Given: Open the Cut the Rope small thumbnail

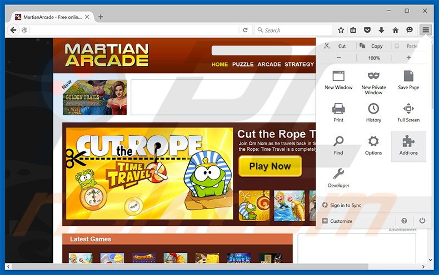Looking at the screenshot, I should pos(254,206).
